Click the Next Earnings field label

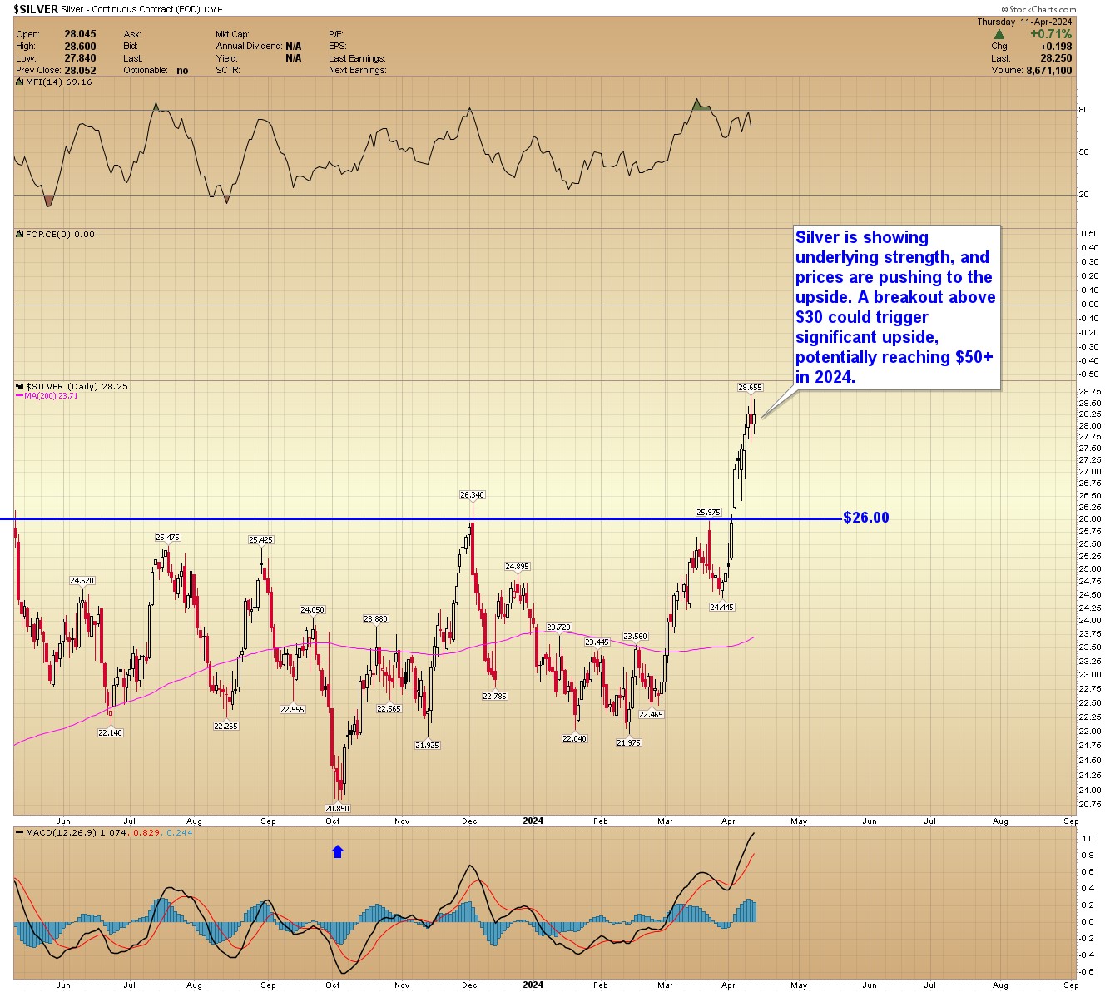point(357,71)
